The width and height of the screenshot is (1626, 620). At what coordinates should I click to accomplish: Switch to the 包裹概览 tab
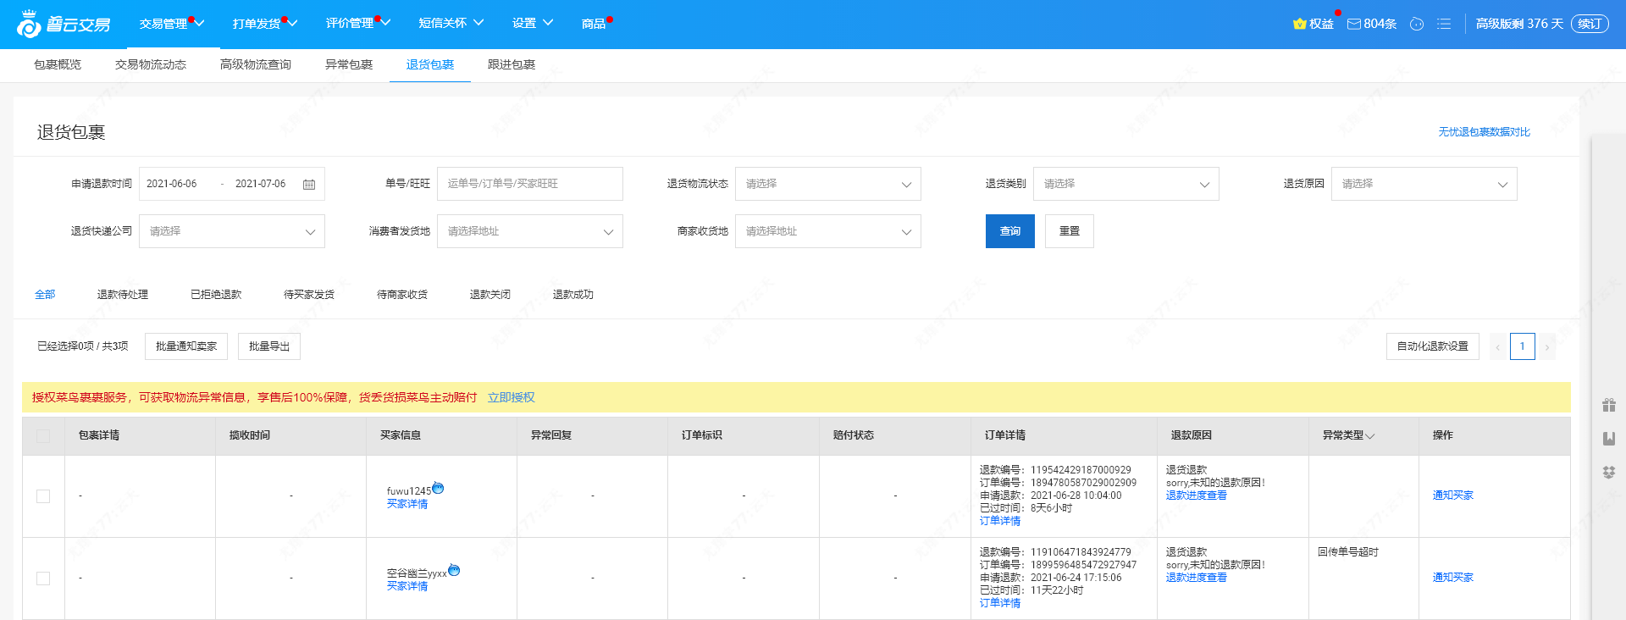[x=58, y=64]
